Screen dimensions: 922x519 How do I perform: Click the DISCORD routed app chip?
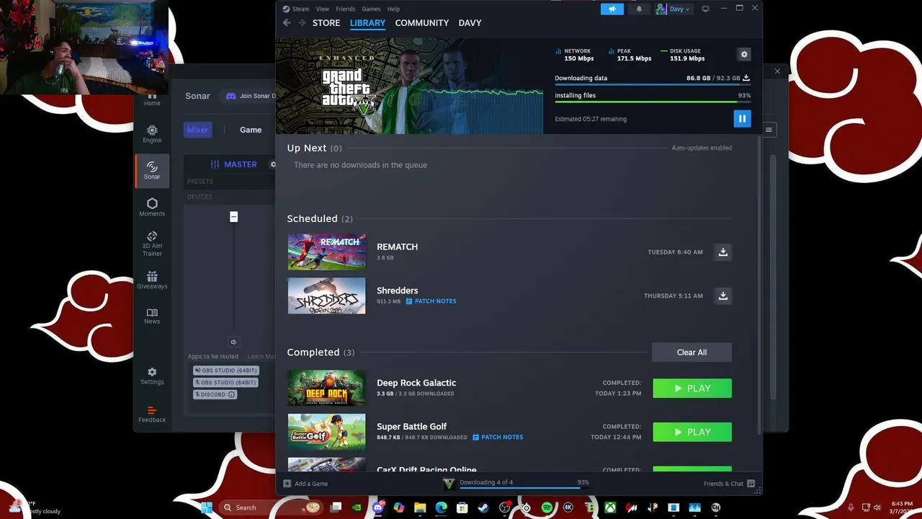coord(215,394)
